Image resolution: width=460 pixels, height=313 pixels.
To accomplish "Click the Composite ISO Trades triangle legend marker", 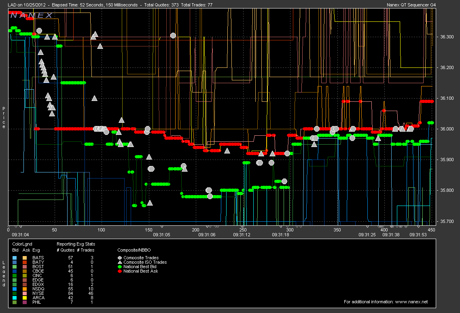I will (120, 263).
